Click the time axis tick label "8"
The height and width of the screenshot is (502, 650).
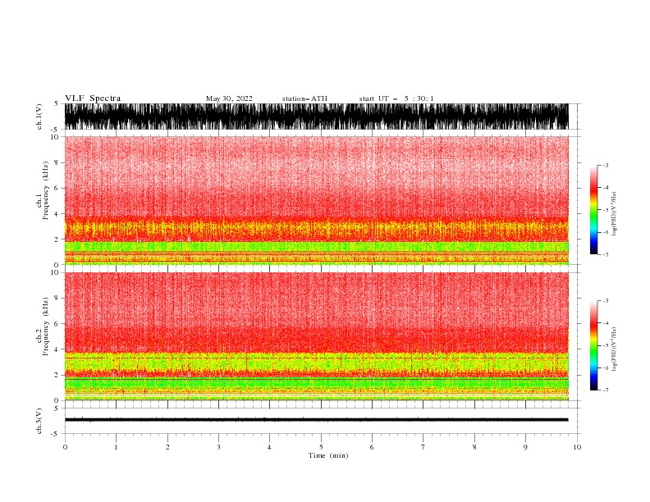pyautogui.click(x=474, y=447)
